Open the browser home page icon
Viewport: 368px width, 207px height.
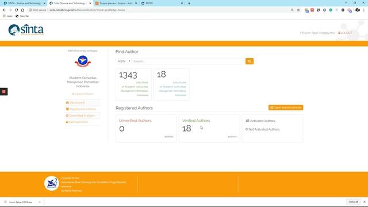(22, 10)
